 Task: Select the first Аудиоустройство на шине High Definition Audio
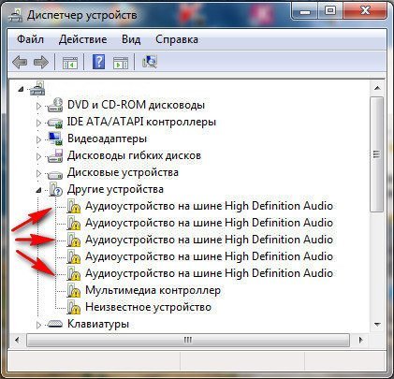[209, 206]
